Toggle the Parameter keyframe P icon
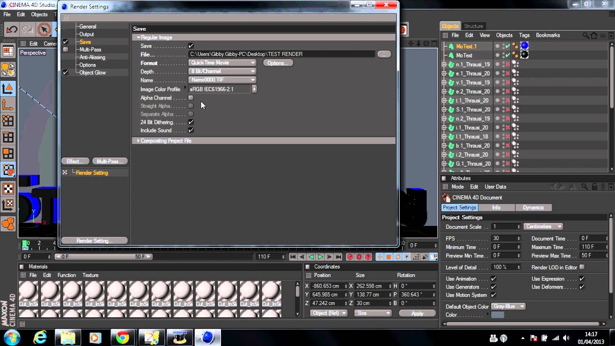 click(x=407, y=257)
